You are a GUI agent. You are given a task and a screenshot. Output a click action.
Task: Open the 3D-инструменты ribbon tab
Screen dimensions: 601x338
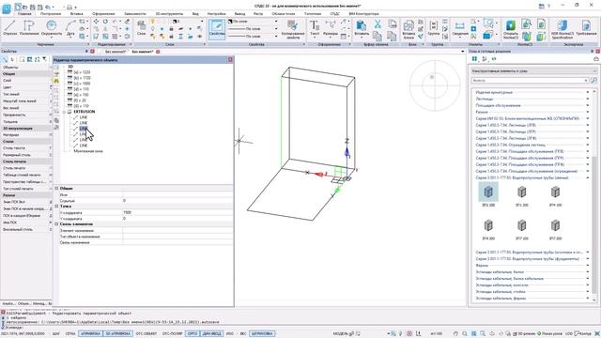click(169, 14)
